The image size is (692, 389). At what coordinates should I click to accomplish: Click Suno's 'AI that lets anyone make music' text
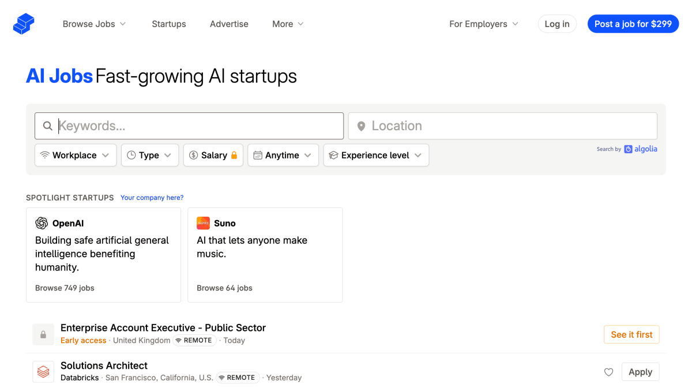click(x=252, y=247)
